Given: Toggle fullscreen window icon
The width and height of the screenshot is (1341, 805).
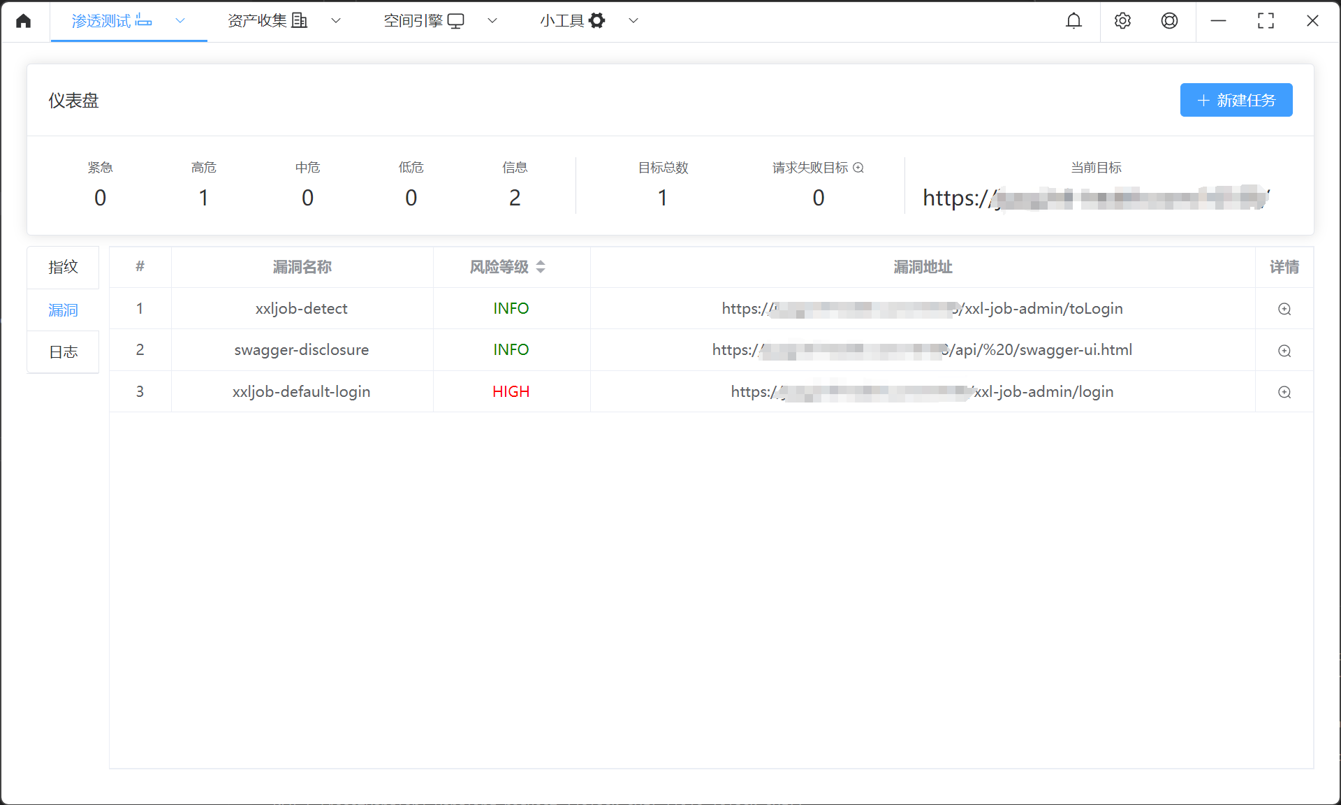Looking at the screenshot, I should 1265,21.
